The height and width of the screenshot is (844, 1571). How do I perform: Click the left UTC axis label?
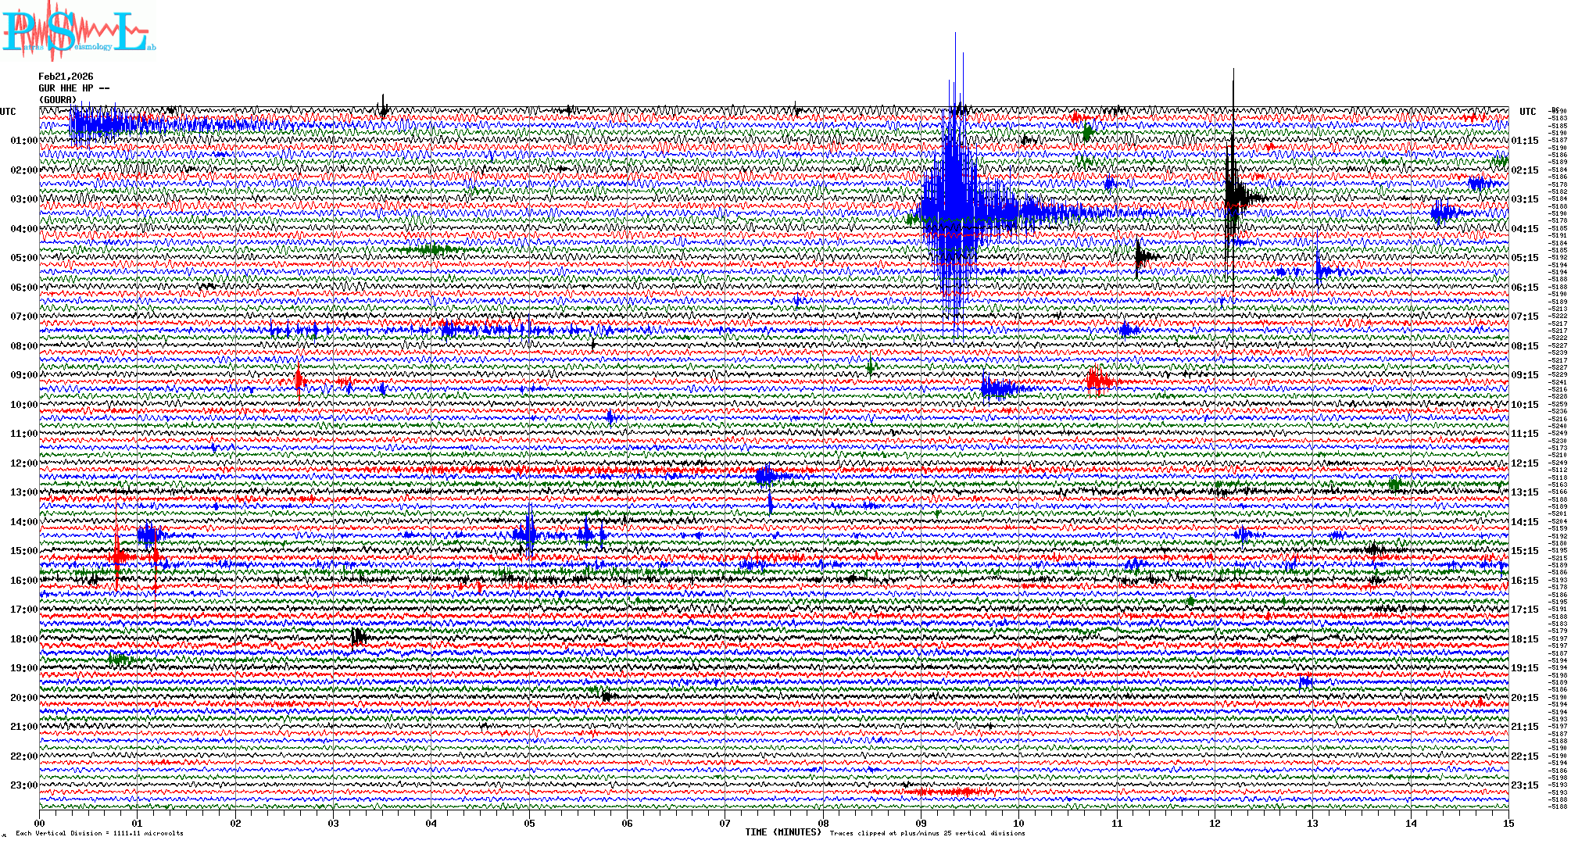pos(8,112)
